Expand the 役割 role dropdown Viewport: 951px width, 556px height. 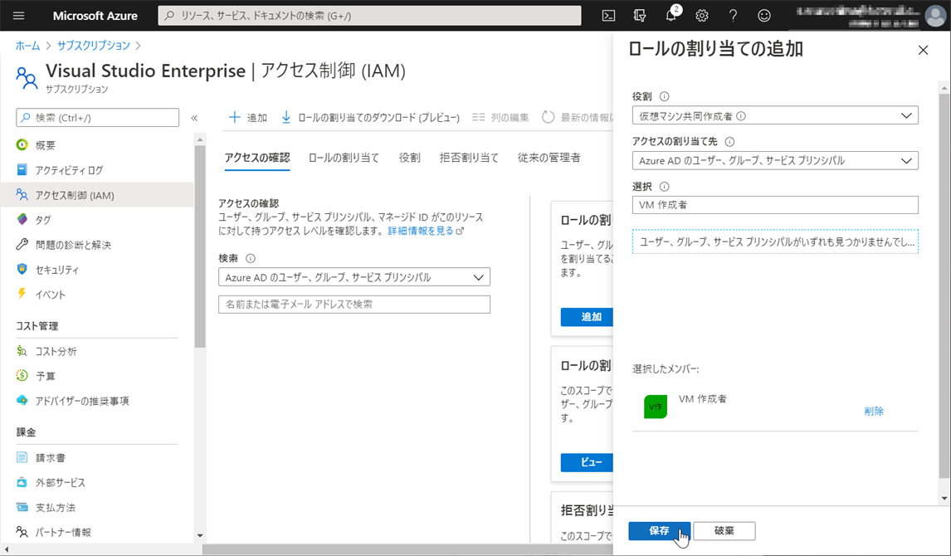tap(774, 116)
